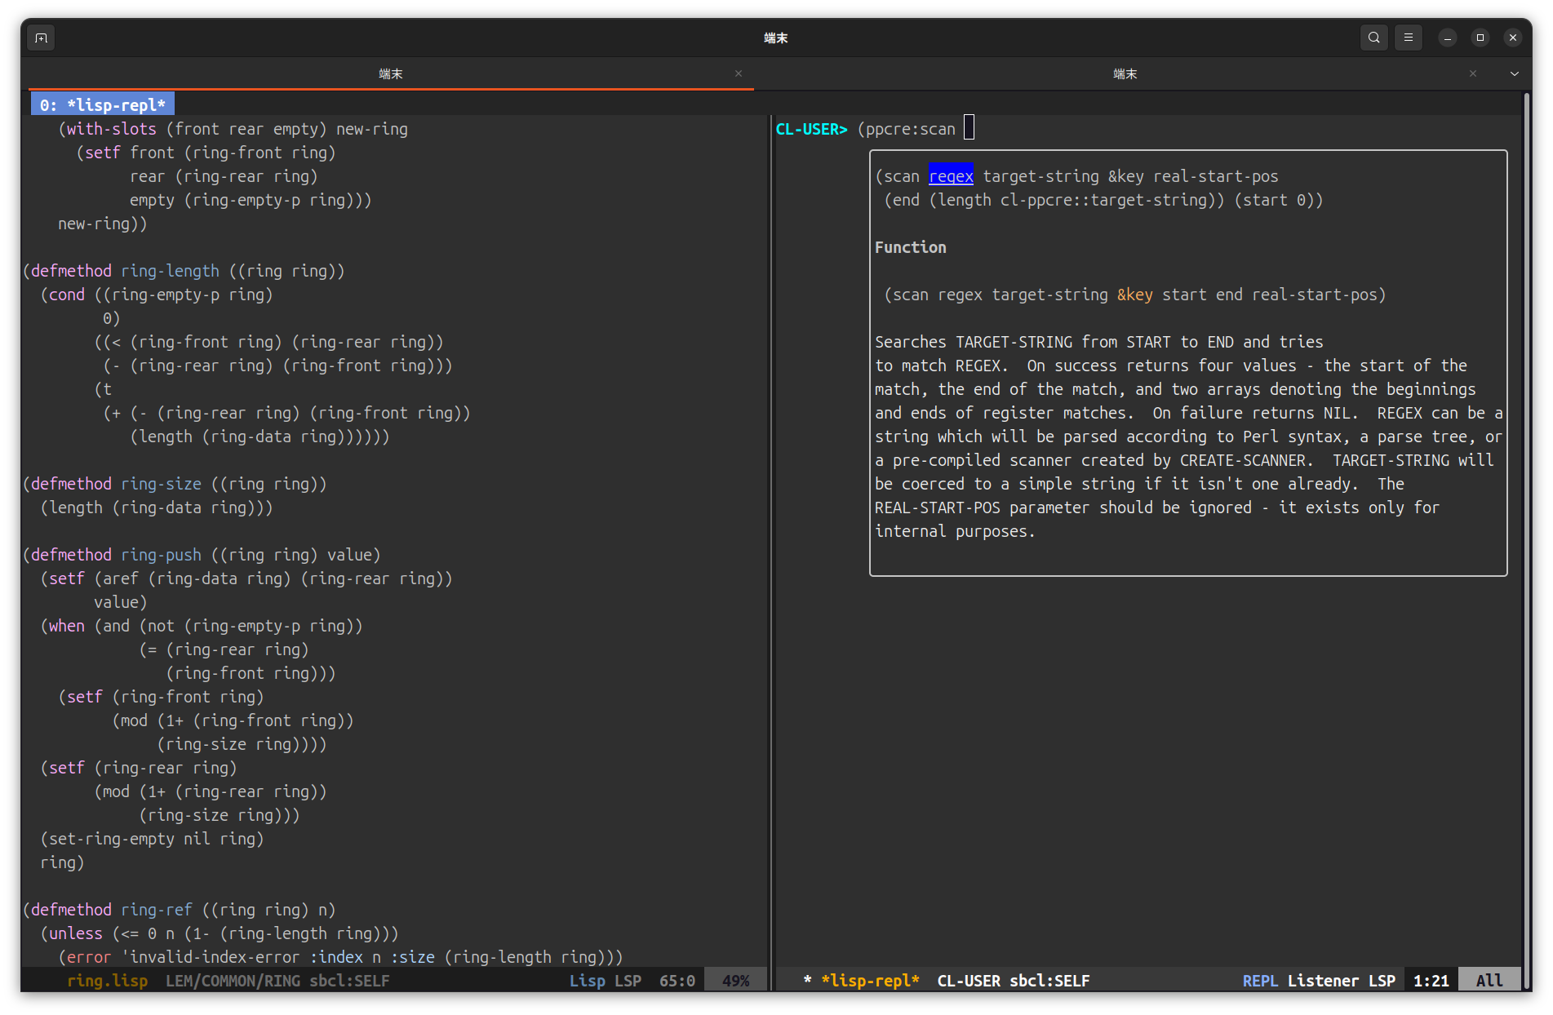Place cursor in REPL input after ppcre:scan
This screenshot has height=1015, width=1553.
pyautogui.click(x=969, y=128)
